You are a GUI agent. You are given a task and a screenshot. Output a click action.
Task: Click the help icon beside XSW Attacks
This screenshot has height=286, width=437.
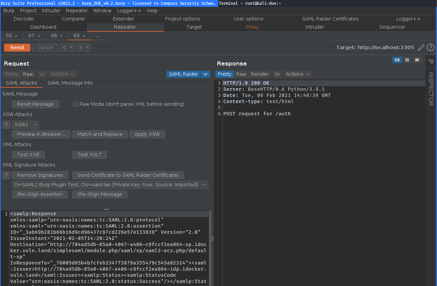6,125
